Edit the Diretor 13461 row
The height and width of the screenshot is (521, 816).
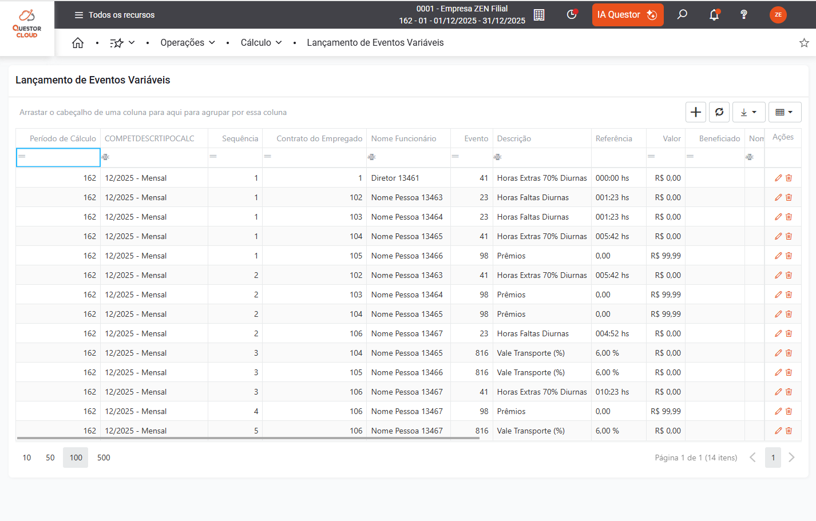click(x=778, y=178)
